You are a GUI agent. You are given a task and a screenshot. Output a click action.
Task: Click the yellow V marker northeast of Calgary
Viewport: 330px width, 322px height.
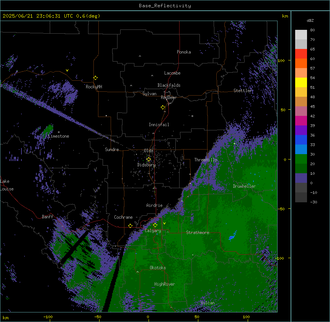coord(164,223)
